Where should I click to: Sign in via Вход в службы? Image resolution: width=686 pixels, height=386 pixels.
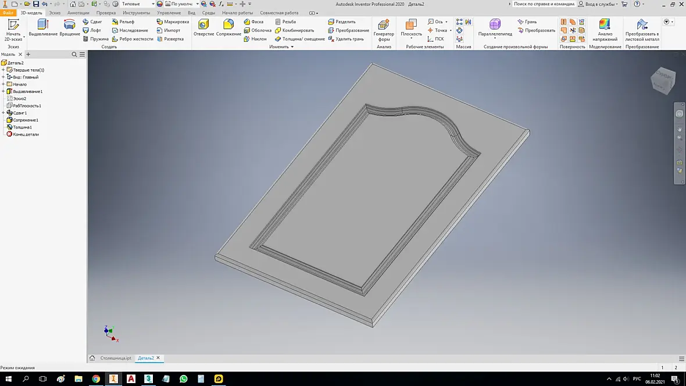point(598,4)
